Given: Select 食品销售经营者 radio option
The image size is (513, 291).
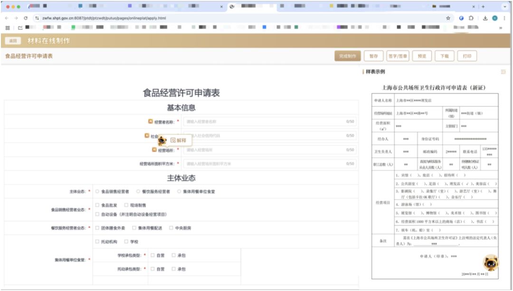Looking at the screenshot, I should click(x=97, y=192).
